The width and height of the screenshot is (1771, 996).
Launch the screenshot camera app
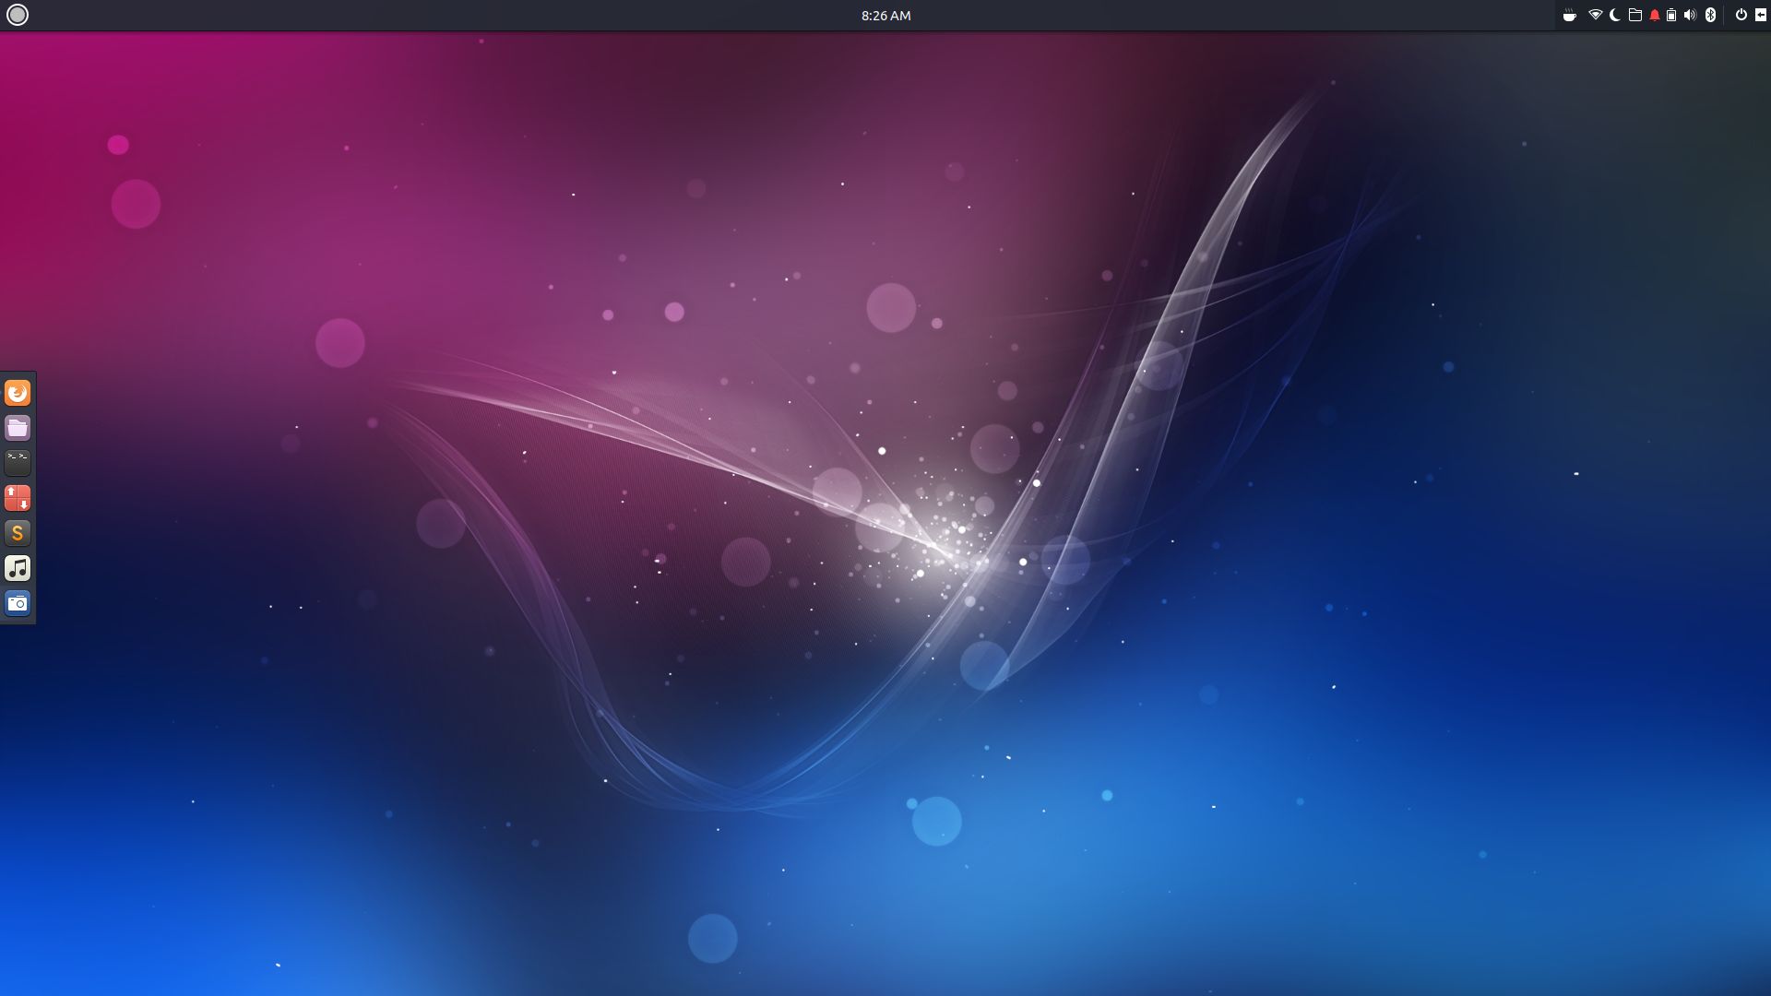click(x=18, y=603)
